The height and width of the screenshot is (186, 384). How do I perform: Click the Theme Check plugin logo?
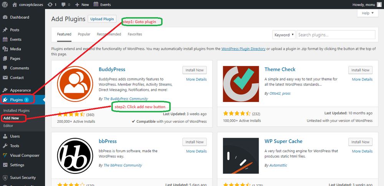pyautogui.click(x=241, y=84)
